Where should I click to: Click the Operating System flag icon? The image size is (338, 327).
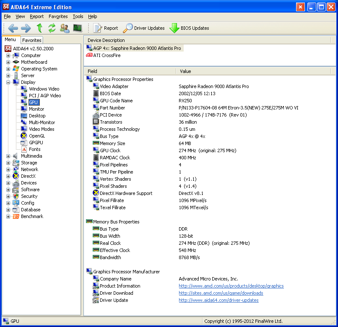point(16,69)
